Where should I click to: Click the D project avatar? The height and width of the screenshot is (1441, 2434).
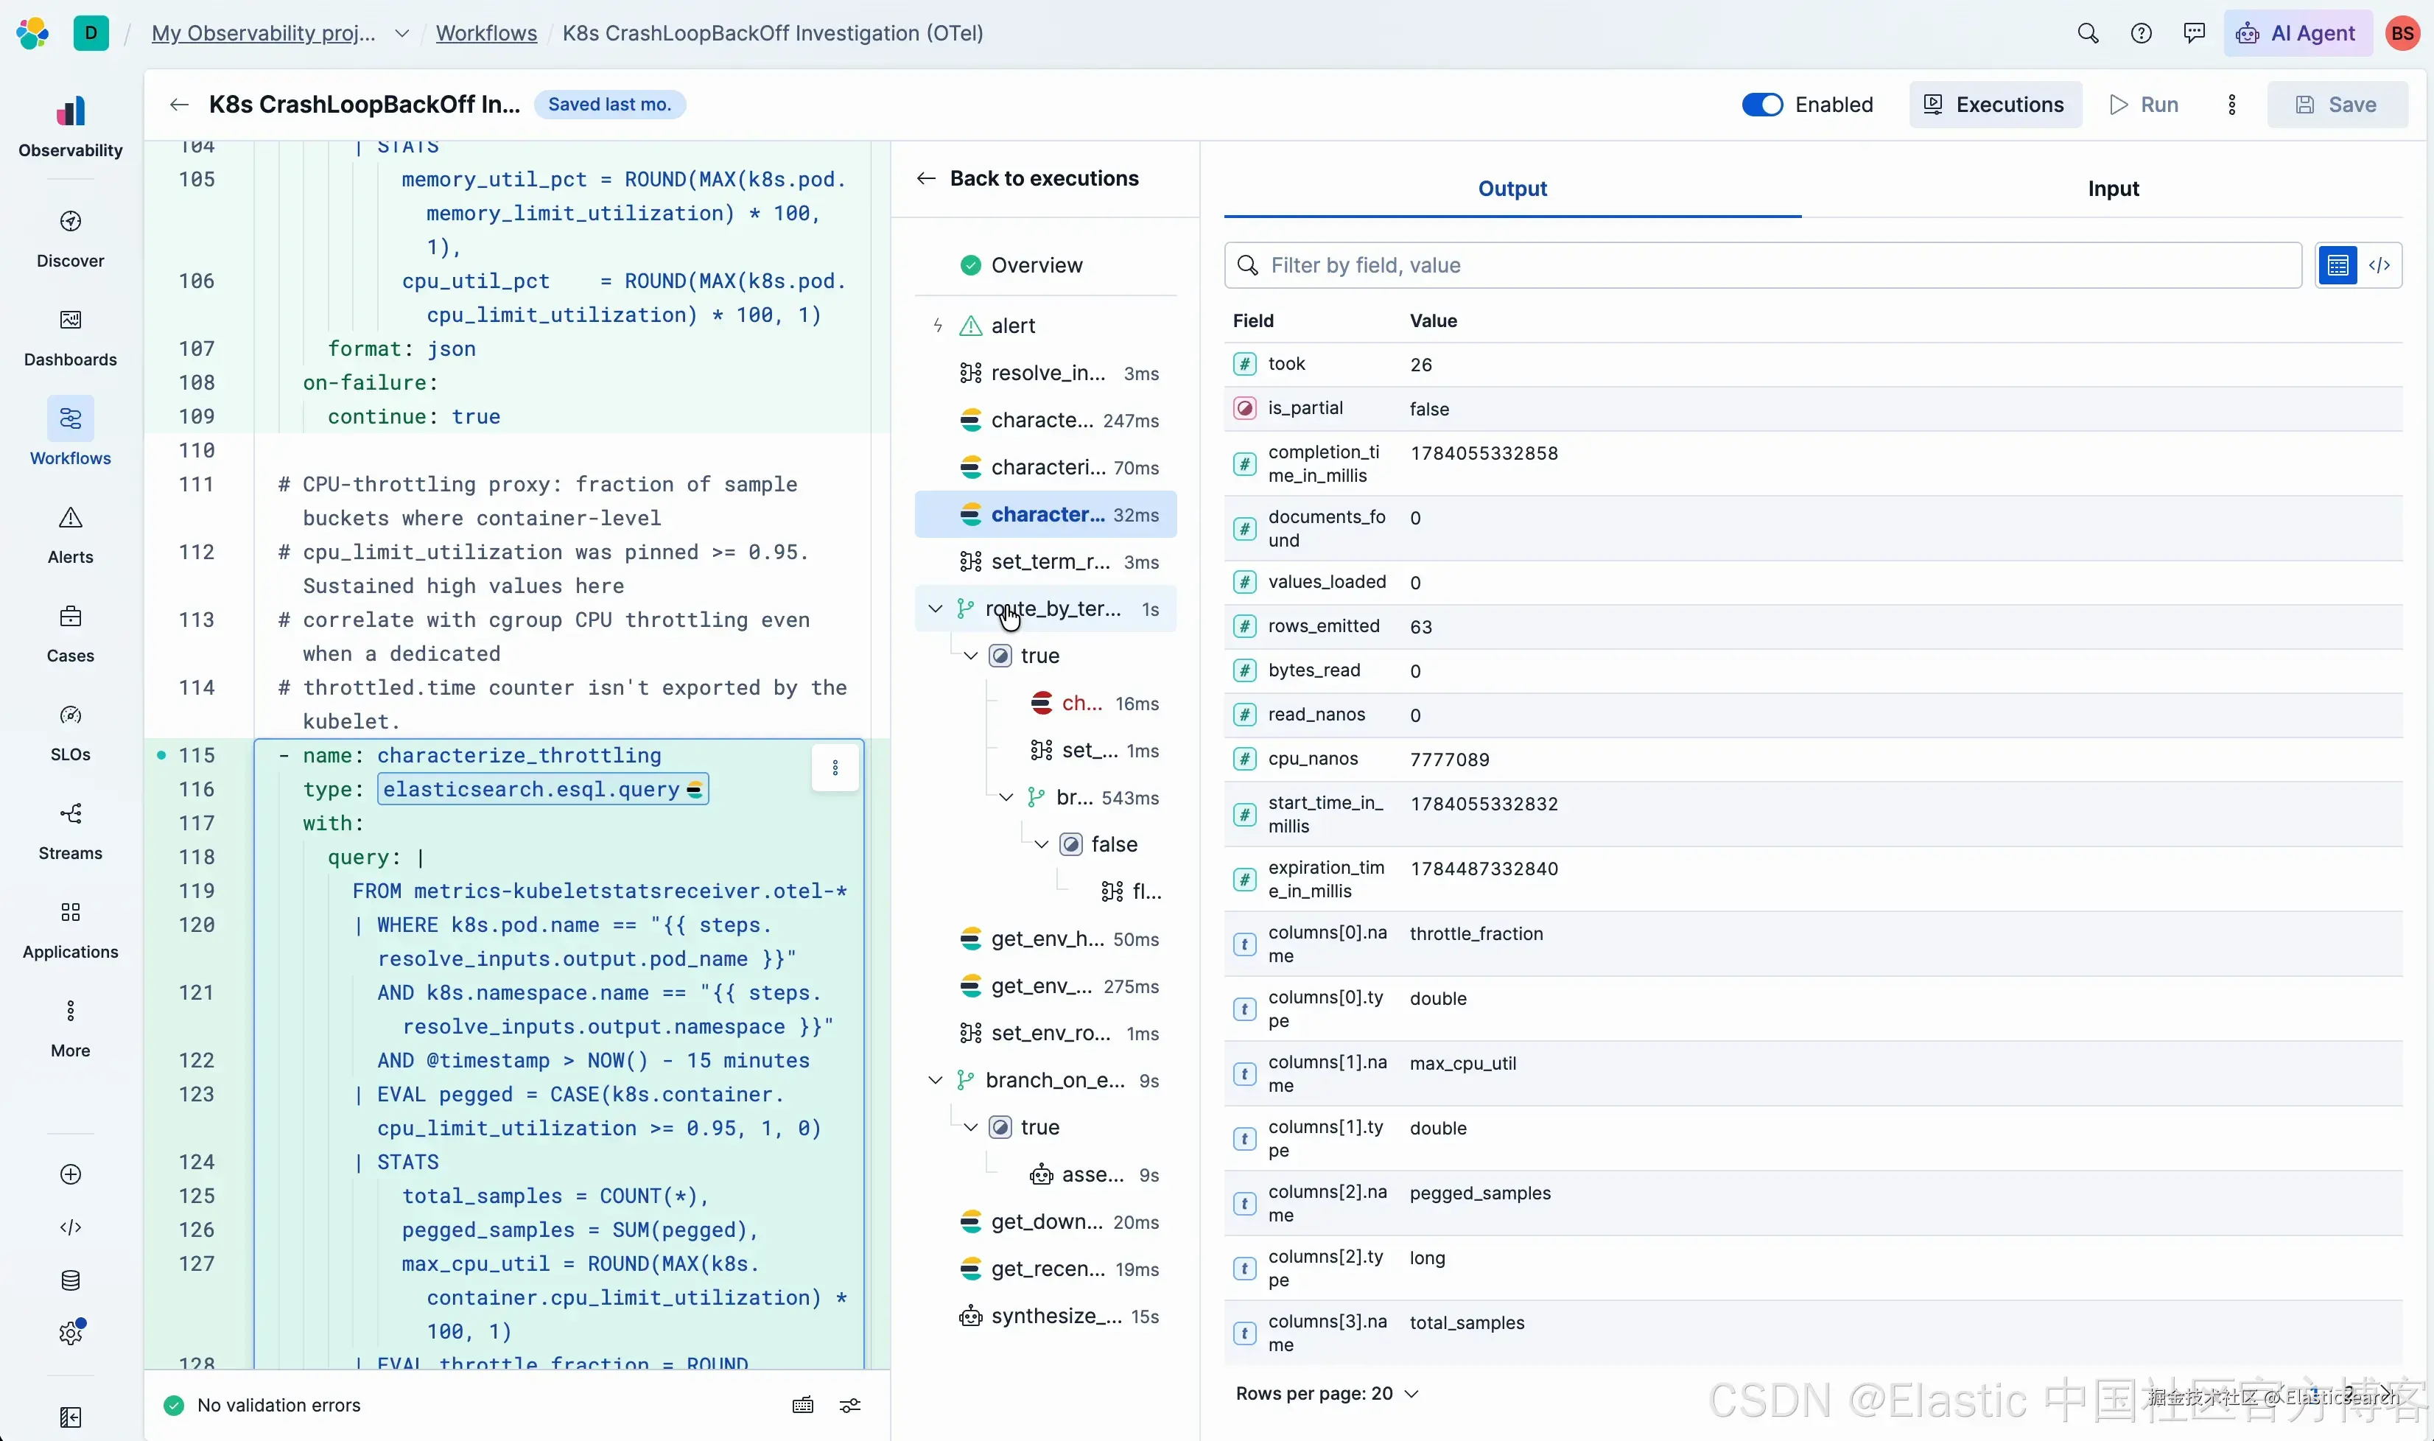coord(91,33)
